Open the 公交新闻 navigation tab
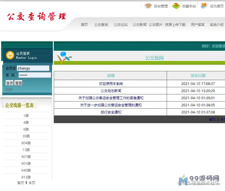This screenshot has height=191, width=225. pos(139,25)
